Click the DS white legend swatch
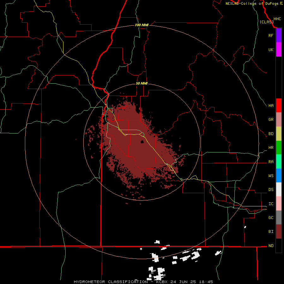 coord(279,189)
